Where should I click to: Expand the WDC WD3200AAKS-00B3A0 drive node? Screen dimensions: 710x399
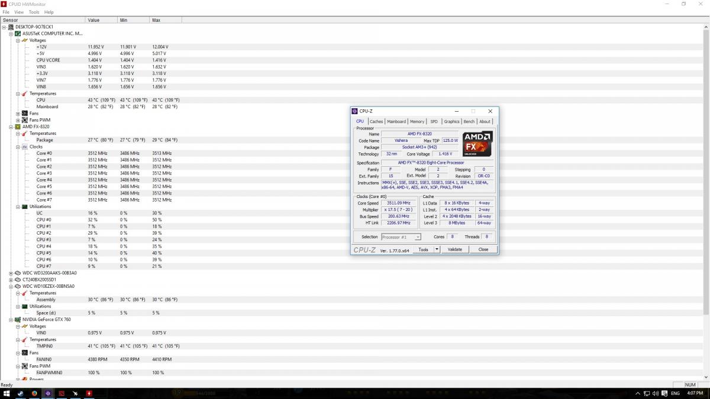pyautogui.click(x=11, y=273)
